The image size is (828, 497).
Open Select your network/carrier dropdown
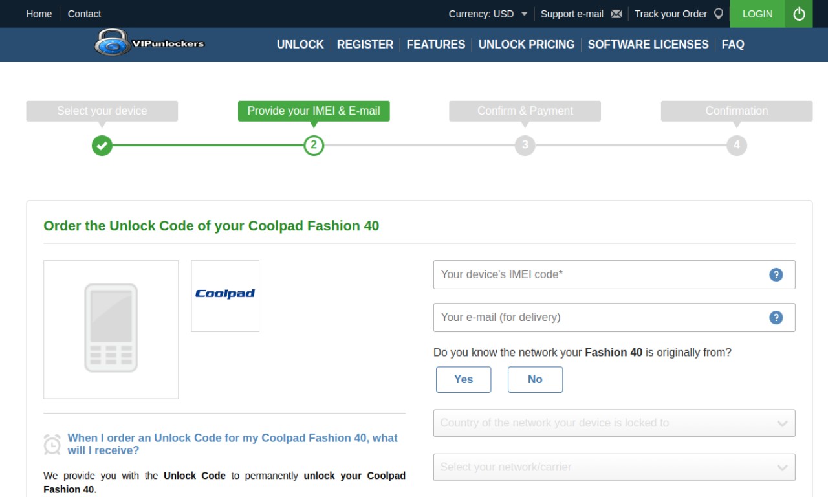(615, 467)
